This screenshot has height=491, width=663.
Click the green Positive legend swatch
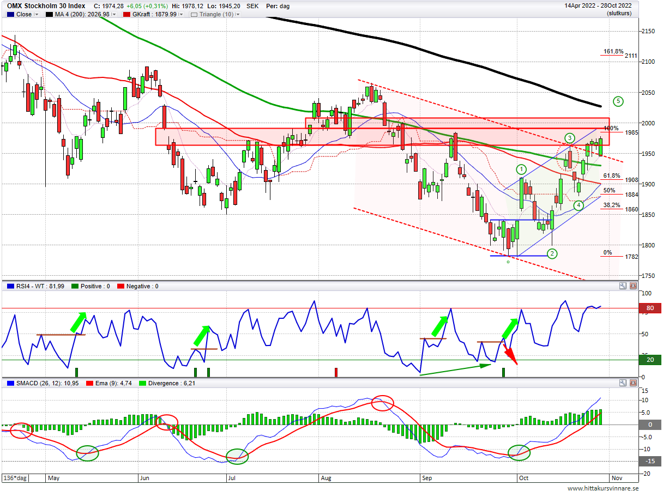[75, 286]
